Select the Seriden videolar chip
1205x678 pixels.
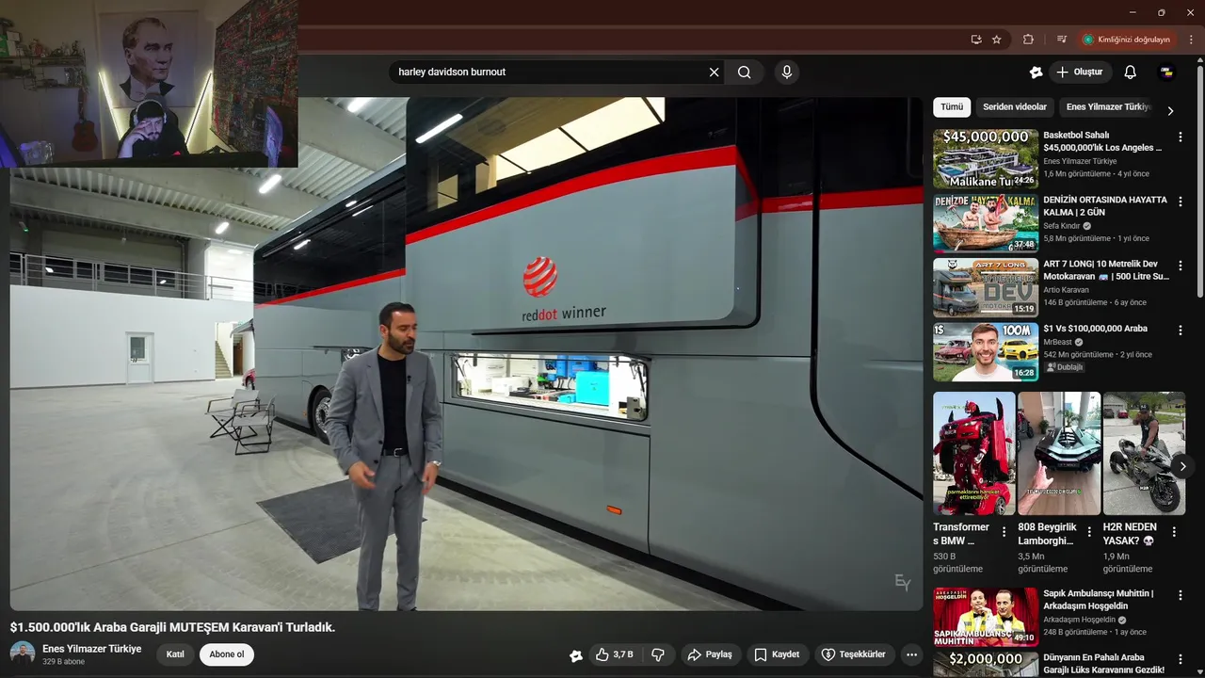[x=1015, y=107]
